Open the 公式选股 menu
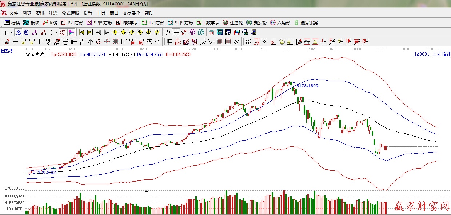 (70, 13)
